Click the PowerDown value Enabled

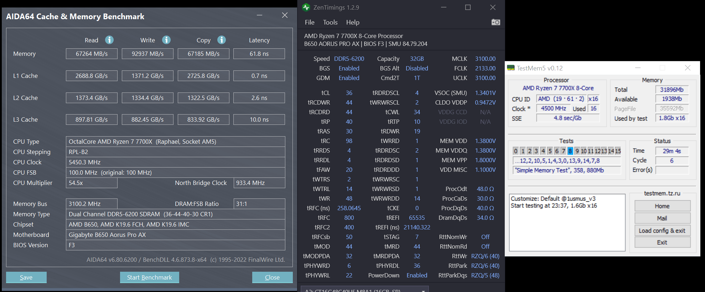[417, 275]
